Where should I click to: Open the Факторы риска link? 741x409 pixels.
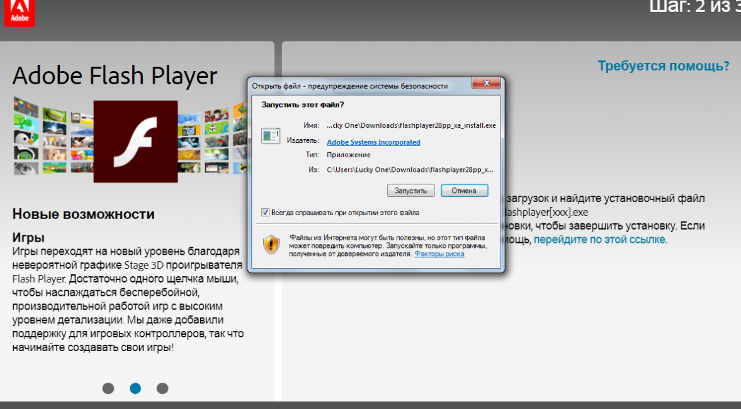(x=439, y=254)
